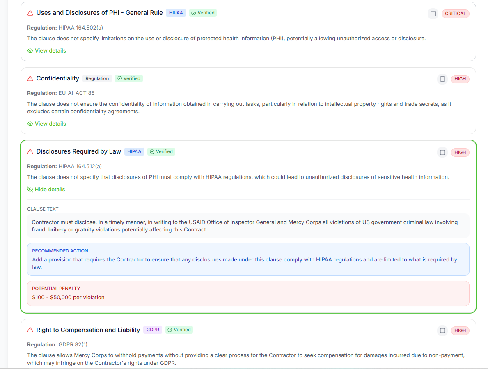Click the eye icon on Uses and Disclosures card
The width and height of the screenshot is (488, 369).
[x=30, y=50]
